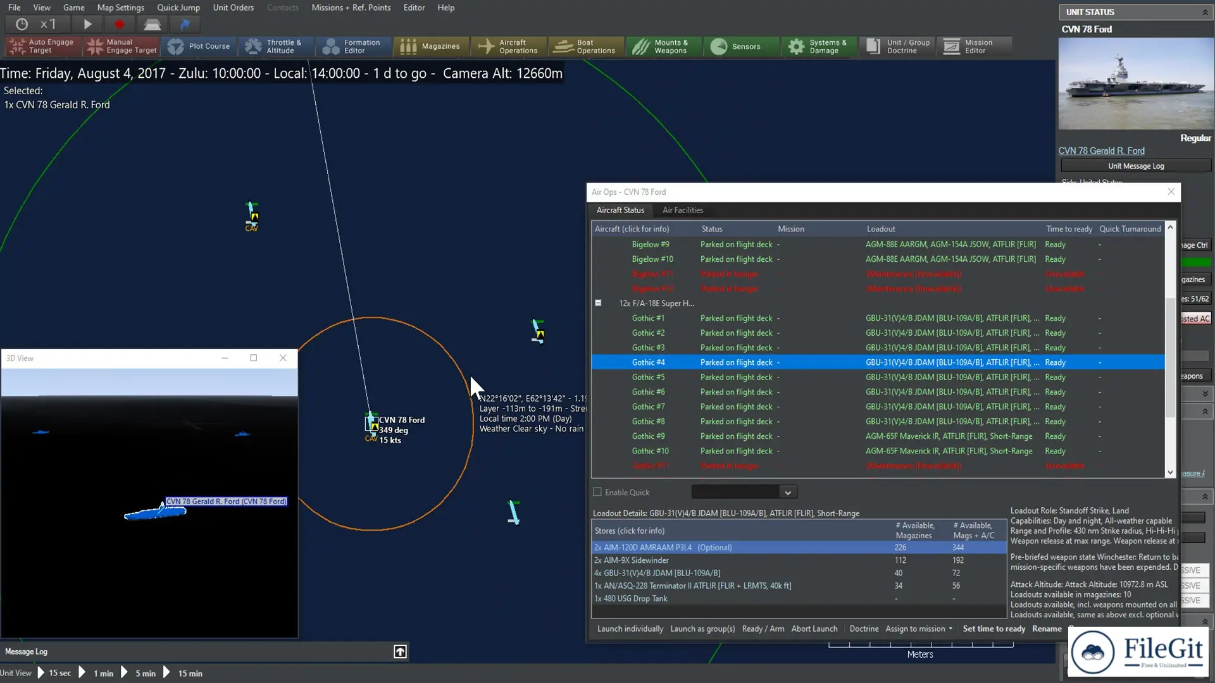Screen dimensions: 1215x683
Task: Advance time by 15 sec
Action: [54, 673]
